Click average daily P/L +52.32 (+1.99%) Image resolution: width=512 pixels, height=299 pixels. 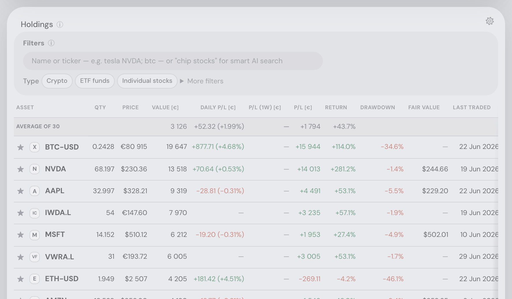tap(219, 126)
